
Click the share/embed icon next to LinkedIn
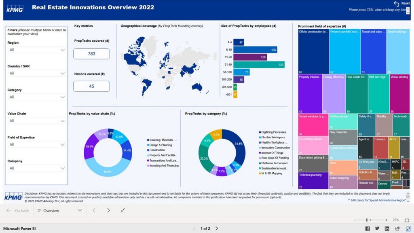pyautogui.click(x=397, y=229)
